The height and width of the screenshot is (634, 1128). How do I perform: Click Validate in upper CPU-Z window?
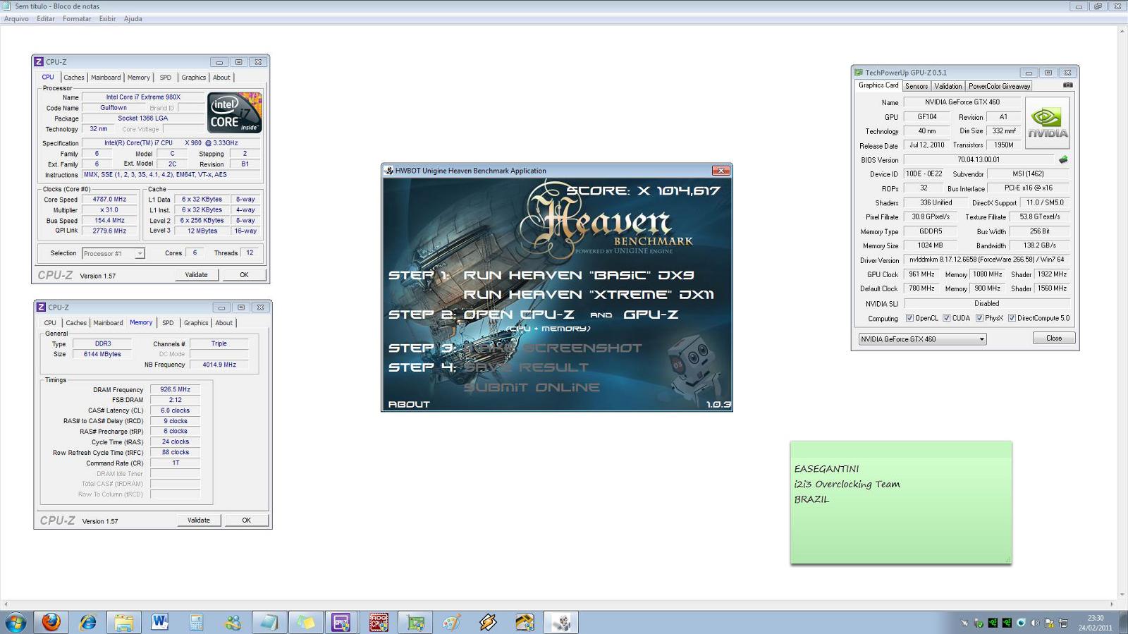click(x=196, y=275)
